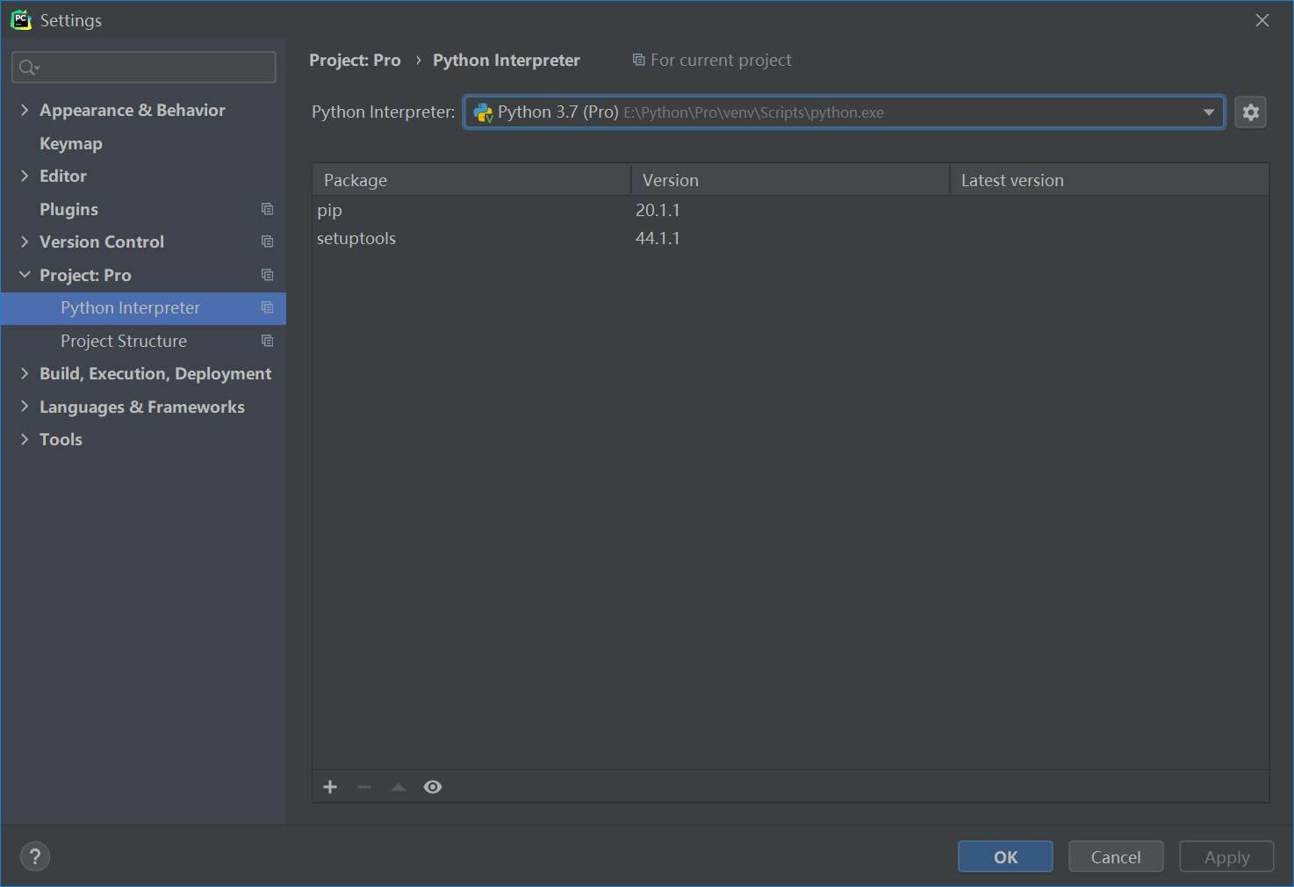Select the setuptools package row
The height and width of the screenshot is (887, 1294).
tap(790, 238)
